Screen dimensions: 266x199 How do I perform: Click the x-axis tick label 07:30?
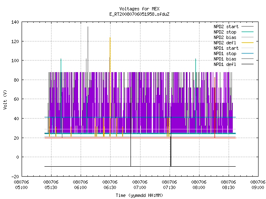[x=169, y=187]
